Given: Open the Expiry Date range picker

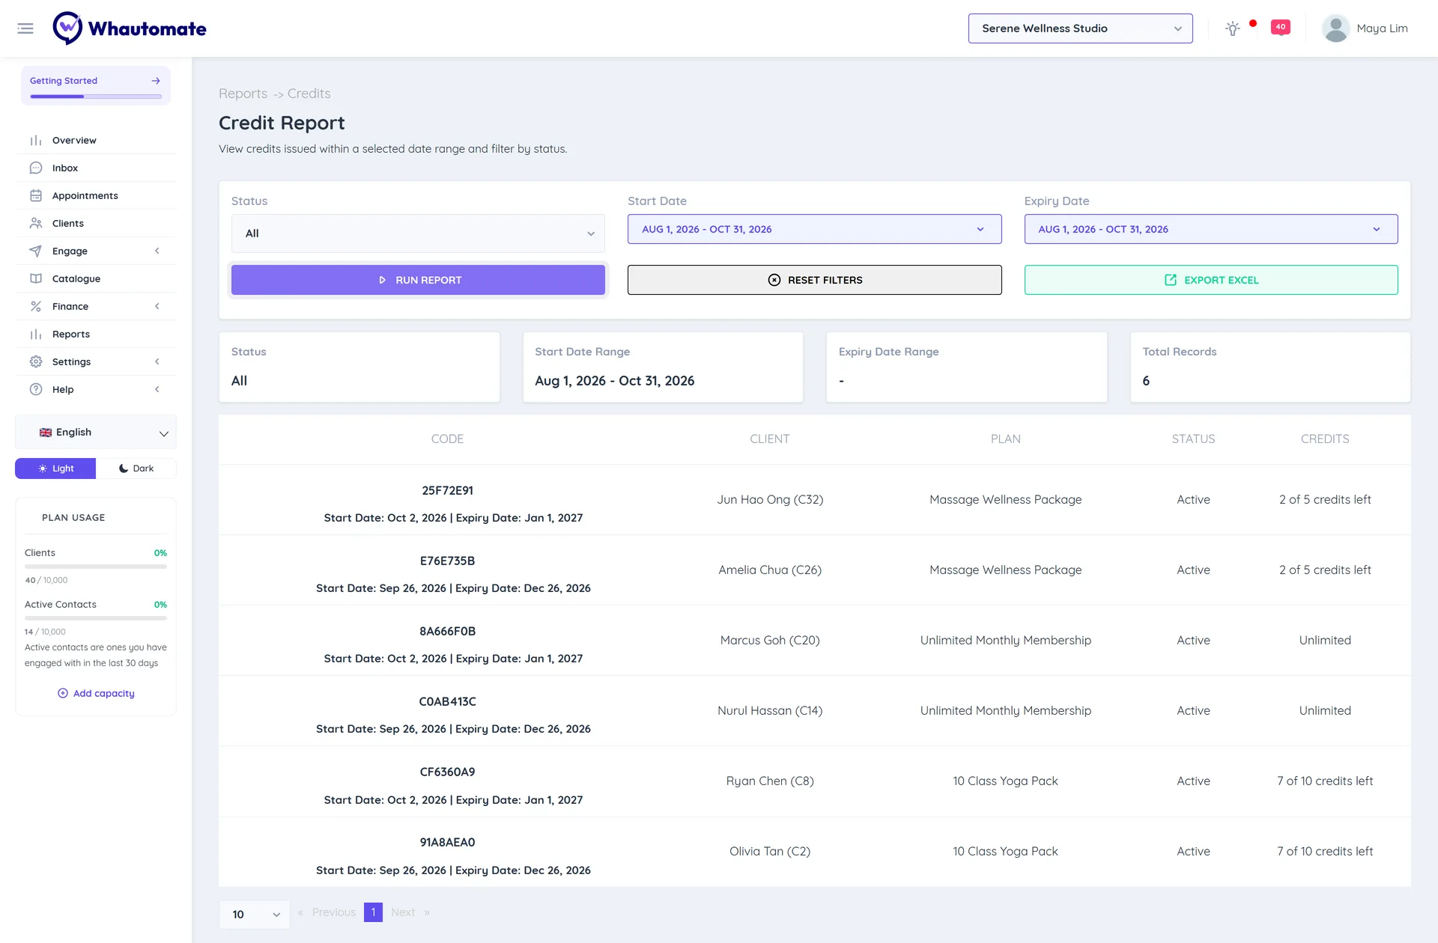Looking at the screenshot, I should [1210, 229].
